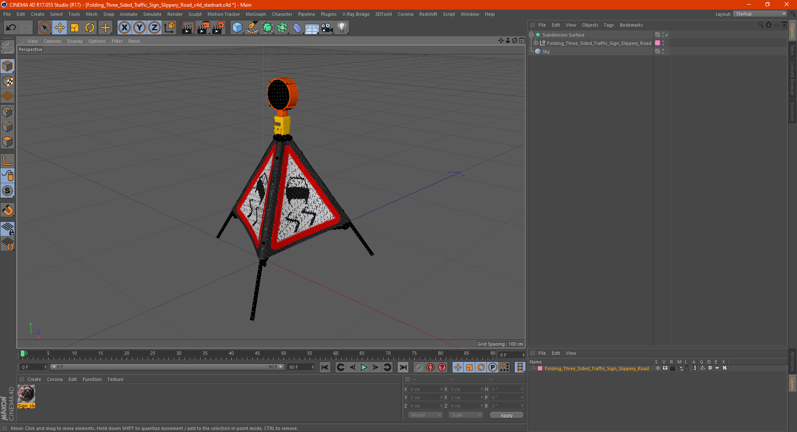Screen dimensions: 797x432
Task: Open the Array modeling objects icon
Action: [282, 28]
